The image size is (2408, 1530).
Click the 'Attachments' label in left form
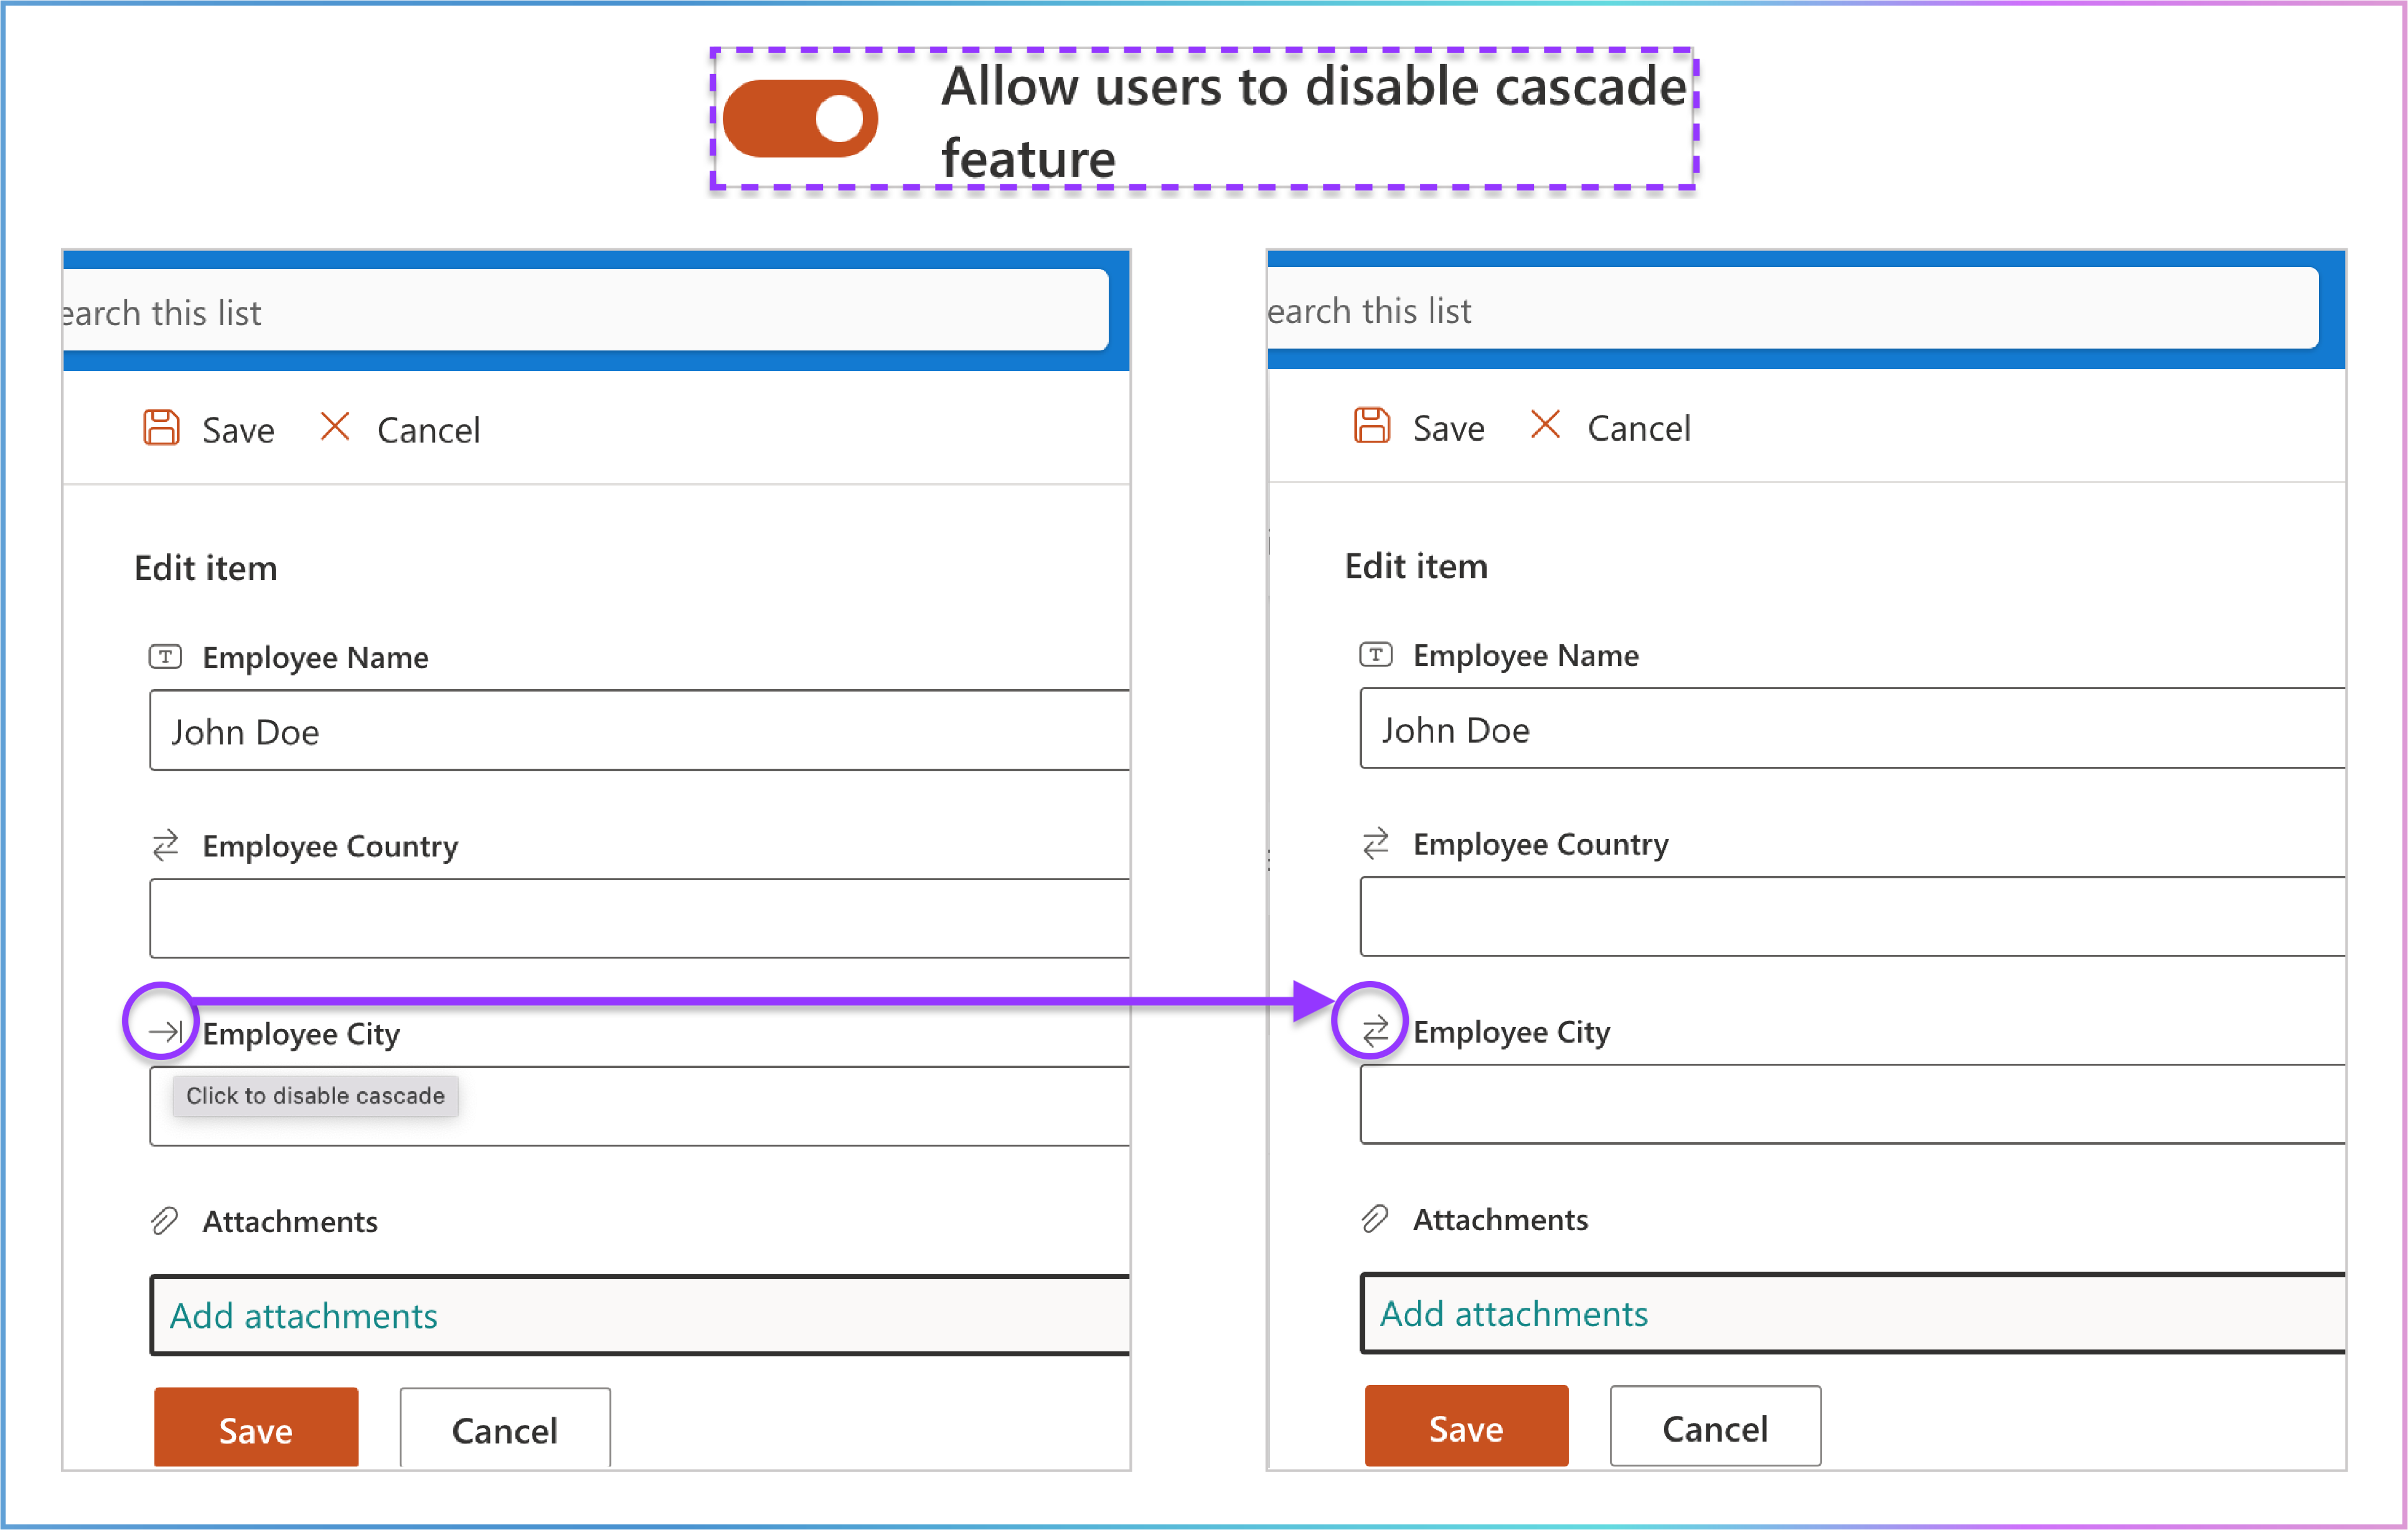[x=290, y=1221]
